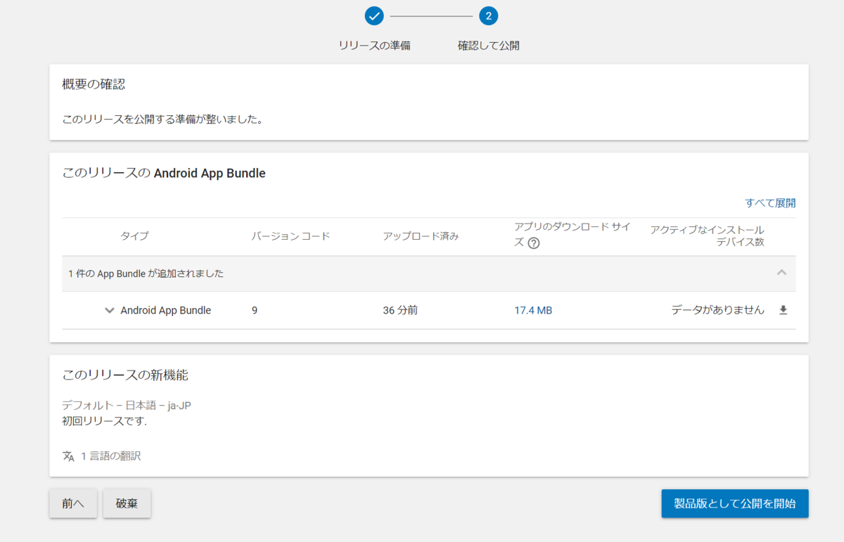844x542 pixels.
Task: Select the リリースの準備 step label
Action: pos(374,46)
